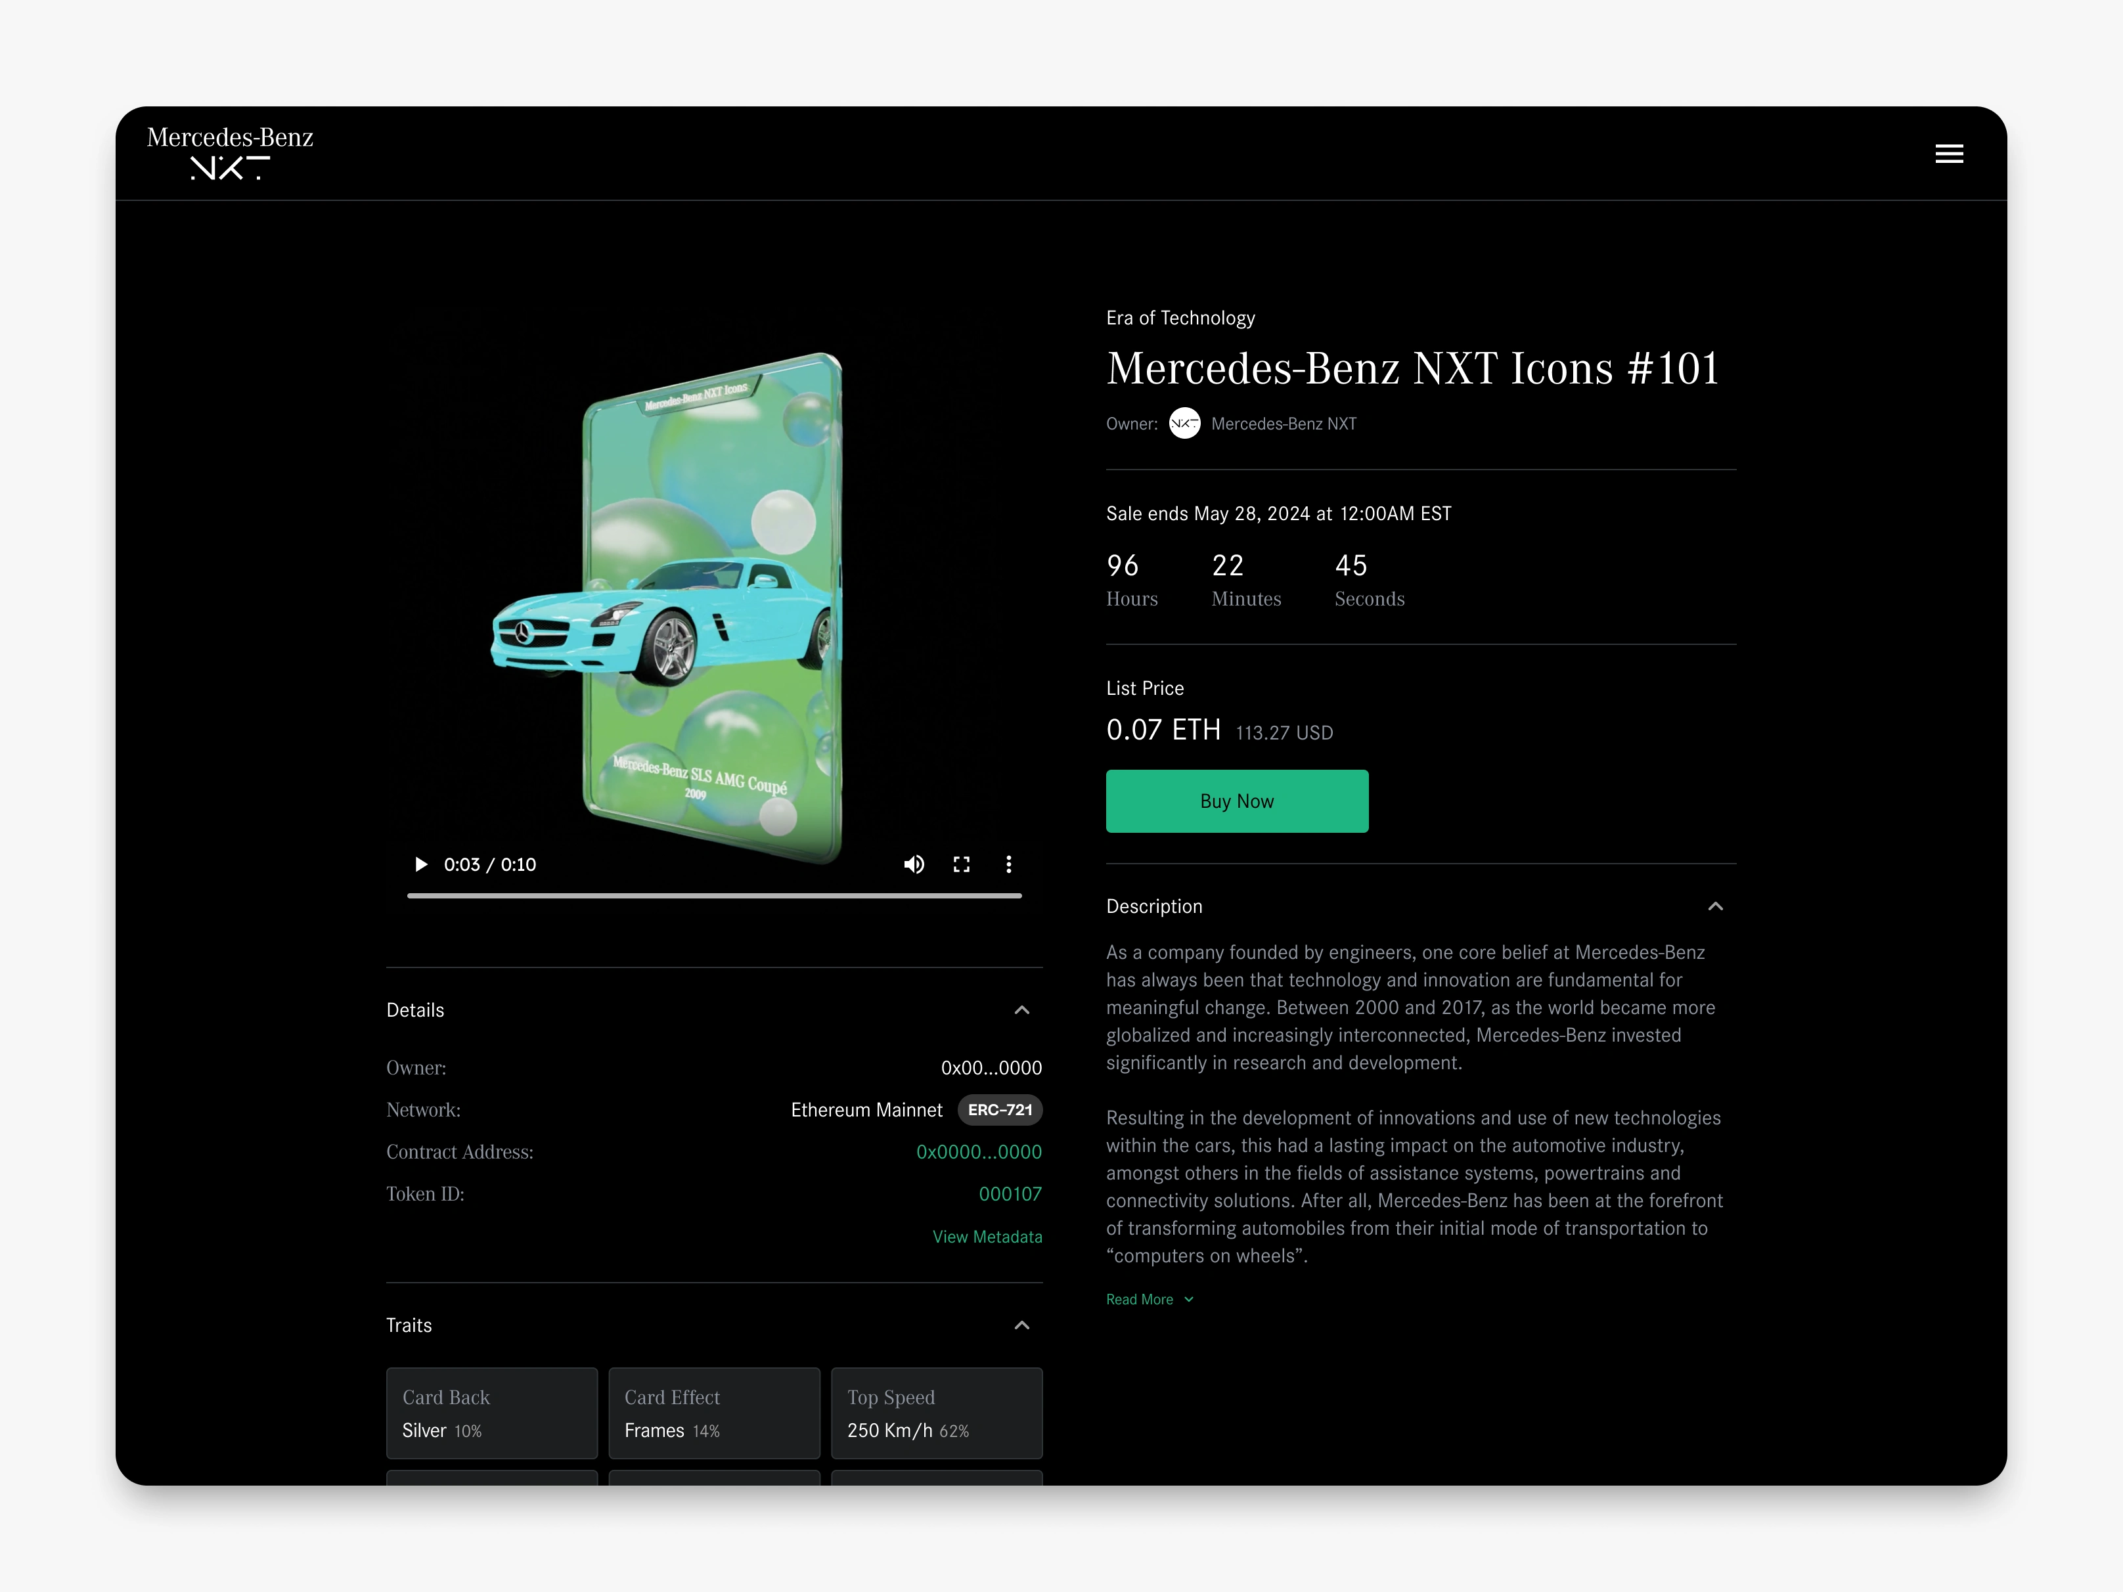Mute the video volume icon
This screenshot has width=2123, height=1592.
pyautogui.click(x=914, y=864)
